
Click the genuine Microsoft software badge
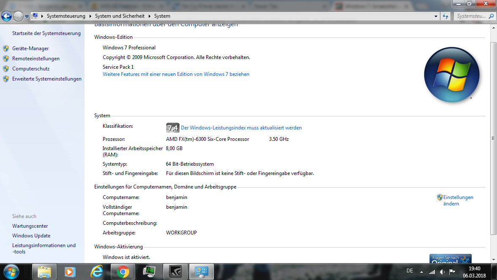coord(451,258)
